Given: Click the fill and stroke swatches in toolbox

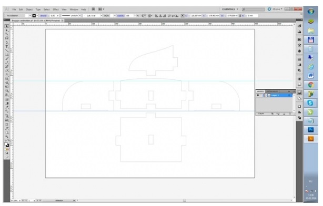Looking at the screenshot, I should (x=7, y=145).
